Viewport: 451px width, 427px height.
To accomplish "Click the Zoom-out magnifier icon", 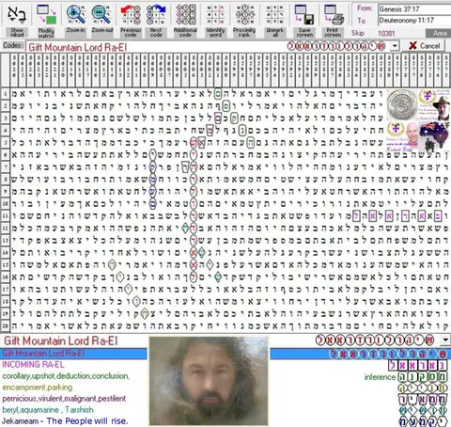I will point(101,14).
